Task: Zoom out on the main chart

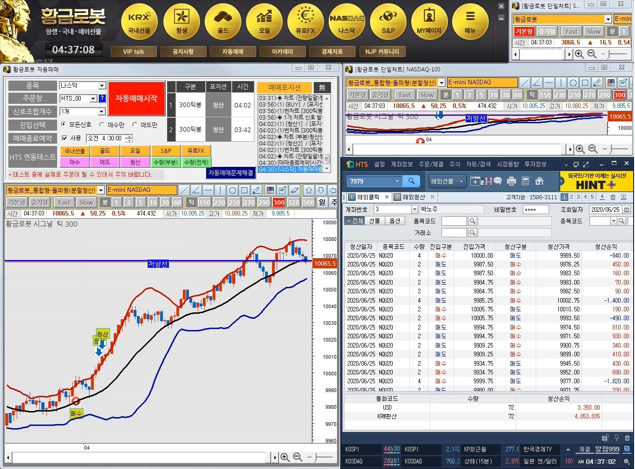Action: click(298, 457)
